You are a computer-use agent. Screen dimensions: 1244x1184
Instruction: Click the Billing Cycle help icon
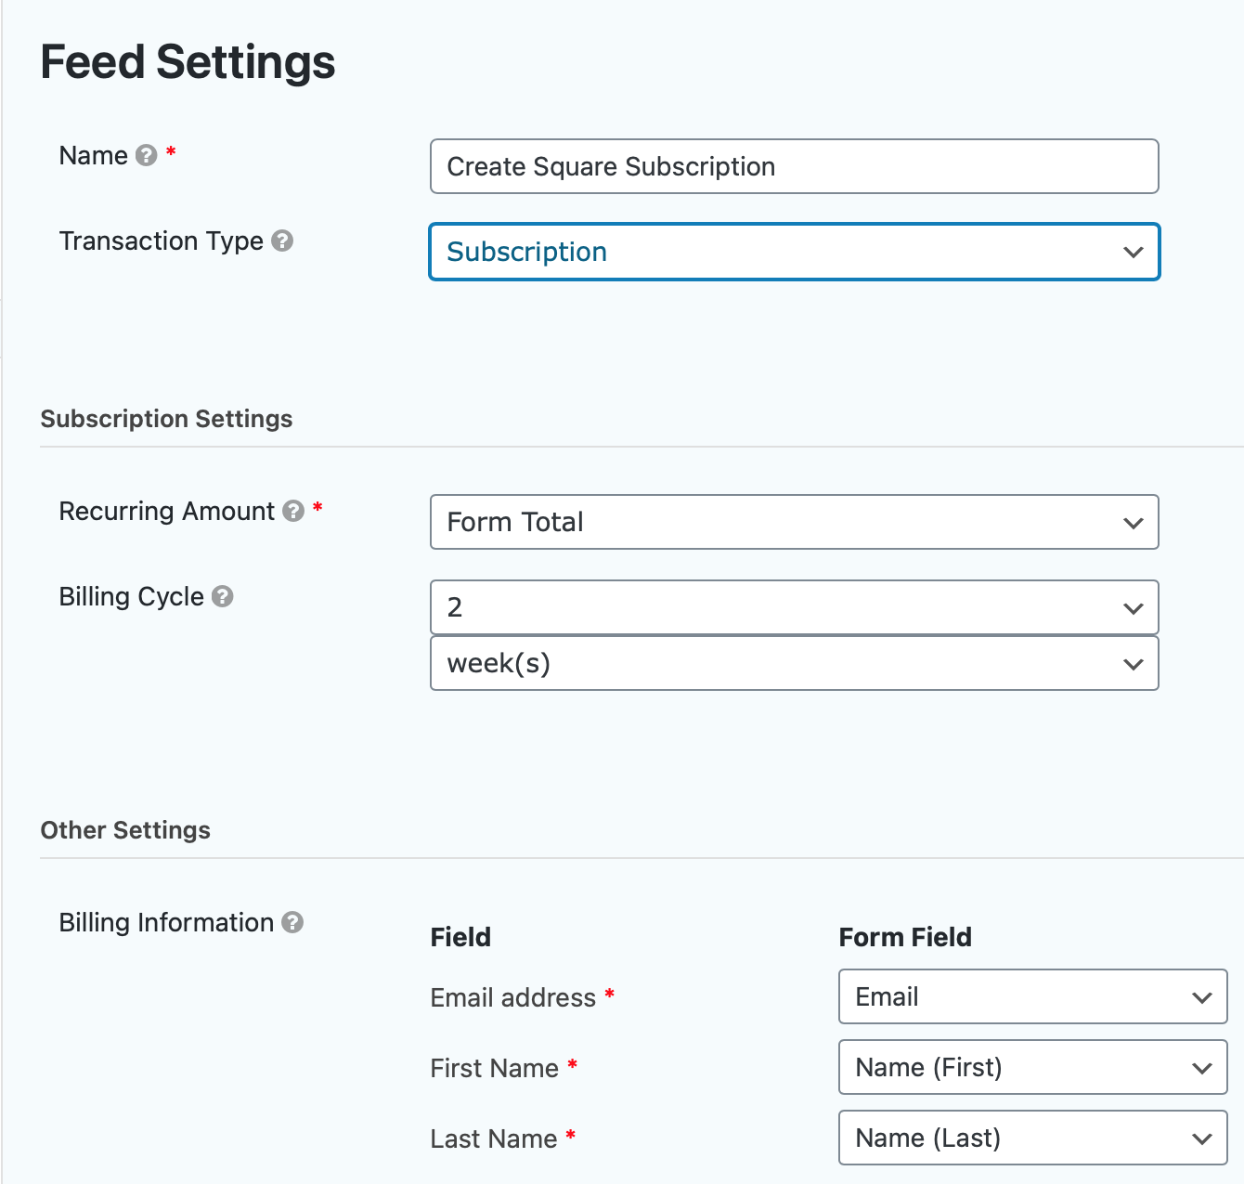click(x=222, y=597)
